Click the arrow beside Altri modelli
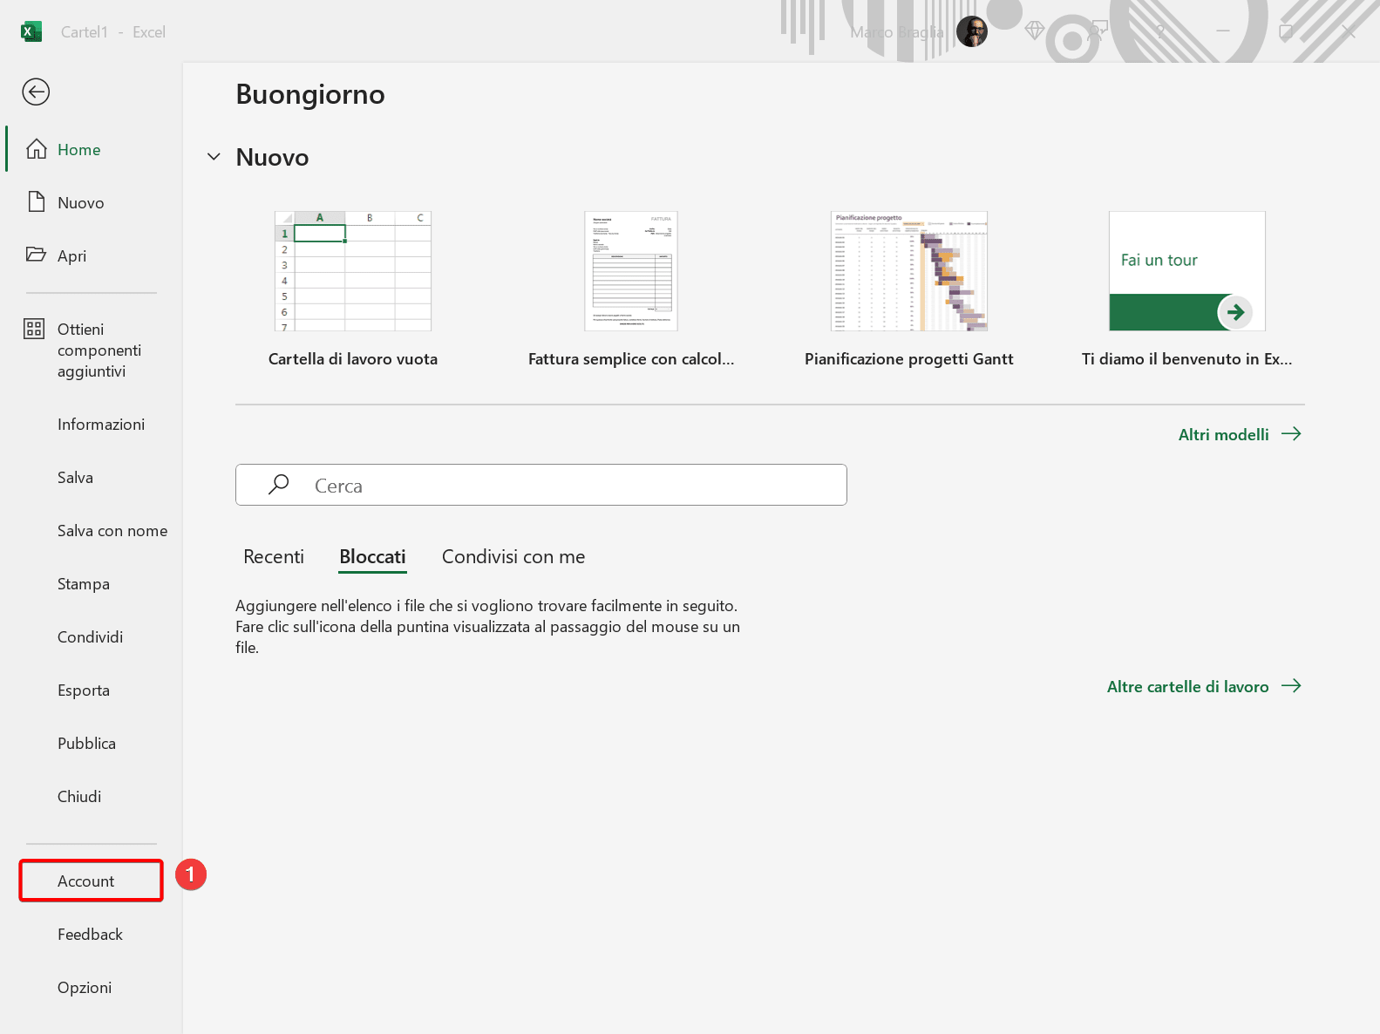This screenshot has height=1034, width=1380. [x=1291, y=434]
